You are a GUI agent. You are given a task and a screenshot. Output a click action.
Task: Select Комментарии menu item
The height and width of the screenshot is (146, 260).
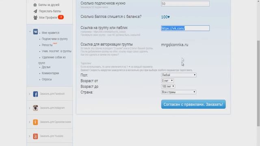[x=50, y=73]
